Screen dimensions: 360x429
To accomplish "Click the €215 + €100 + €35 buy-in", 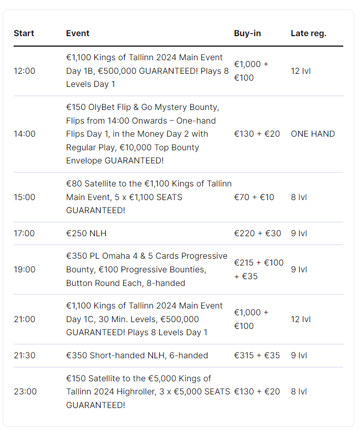I will tap(258, 269).
